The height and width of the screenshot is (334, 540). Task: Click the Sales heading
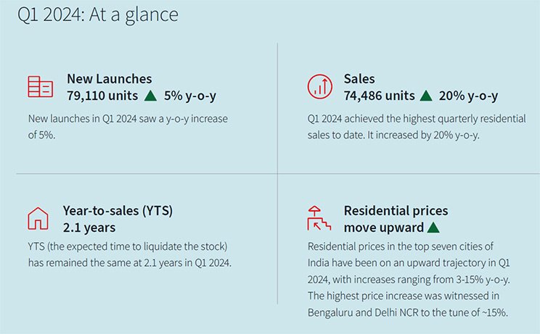click(359, 79)
